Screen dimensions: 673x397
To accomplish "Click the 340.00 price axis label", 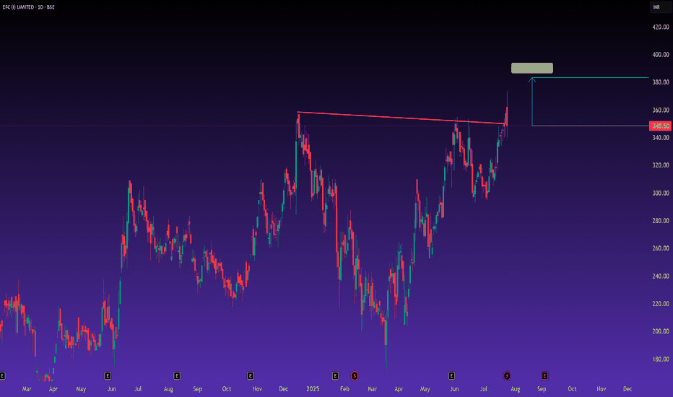I will pyautogui.click(x=661, y=137).
